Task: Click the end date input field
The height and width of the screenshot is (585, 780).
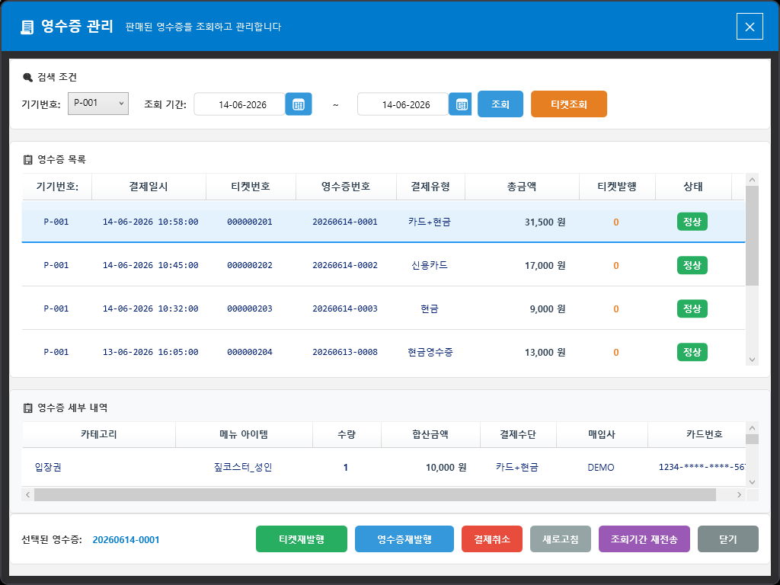Action: point(403,104)
